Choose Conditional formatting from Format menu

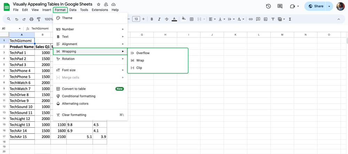(79, 96)
